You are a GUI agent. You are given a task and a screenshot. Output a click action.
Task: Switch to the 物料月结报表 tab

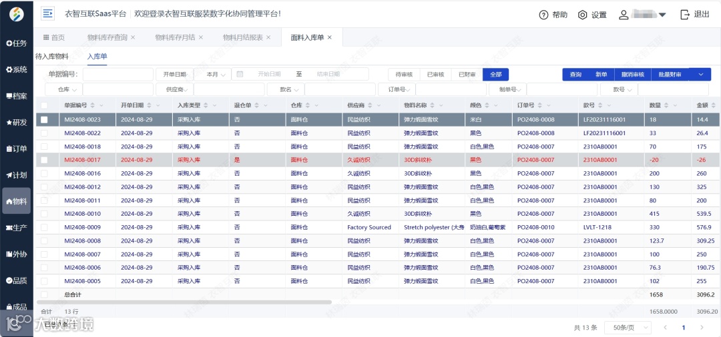point(243,37)
